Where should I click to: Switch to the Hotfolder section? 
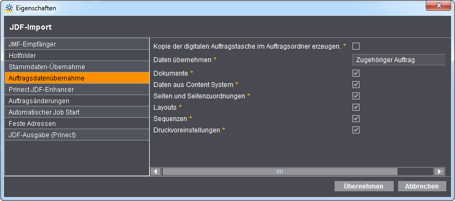[77, 56]
